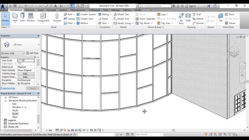Viewport: 249px width, 140px height.
Task: Expand the Room & Area panel dropdown
Action: tap(156, 27)
